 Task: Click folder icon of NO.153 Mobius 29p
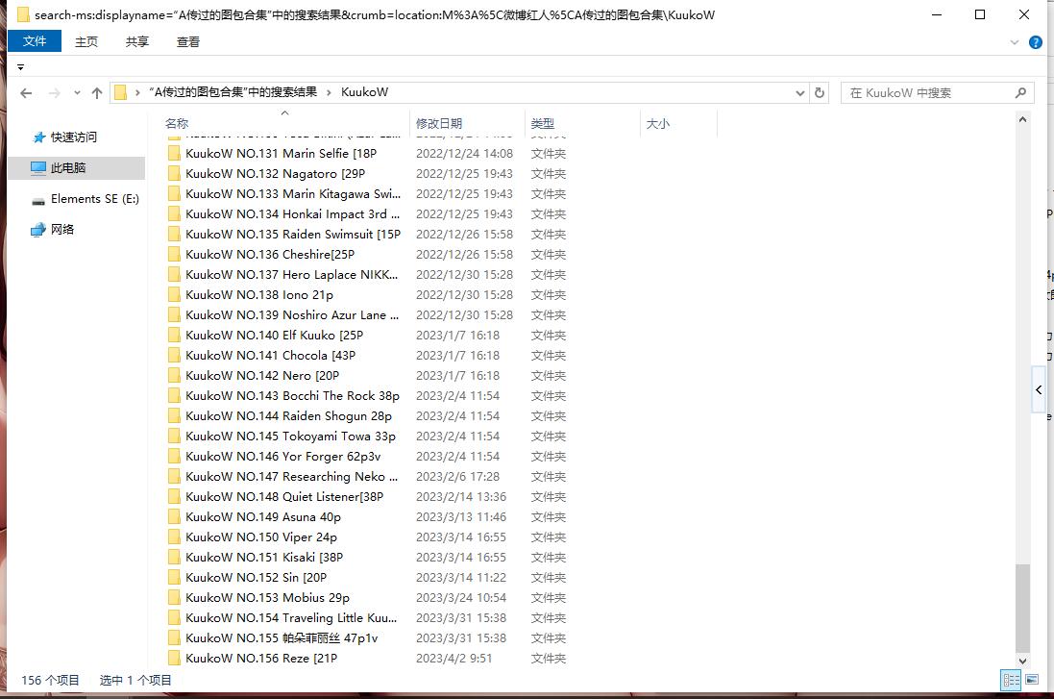coord(174,597)
